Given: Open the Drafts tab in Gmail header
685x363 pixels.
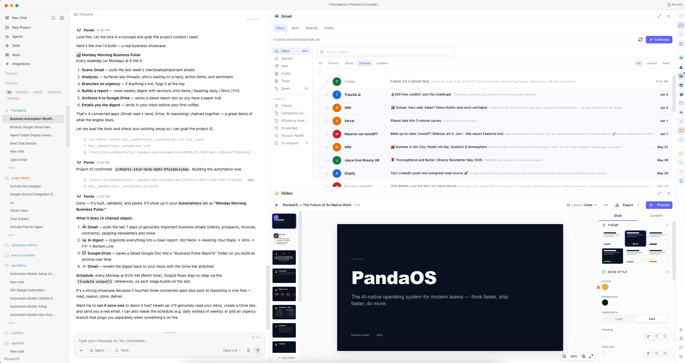Looking at the screenshot, I should click(x=329, y=28).
